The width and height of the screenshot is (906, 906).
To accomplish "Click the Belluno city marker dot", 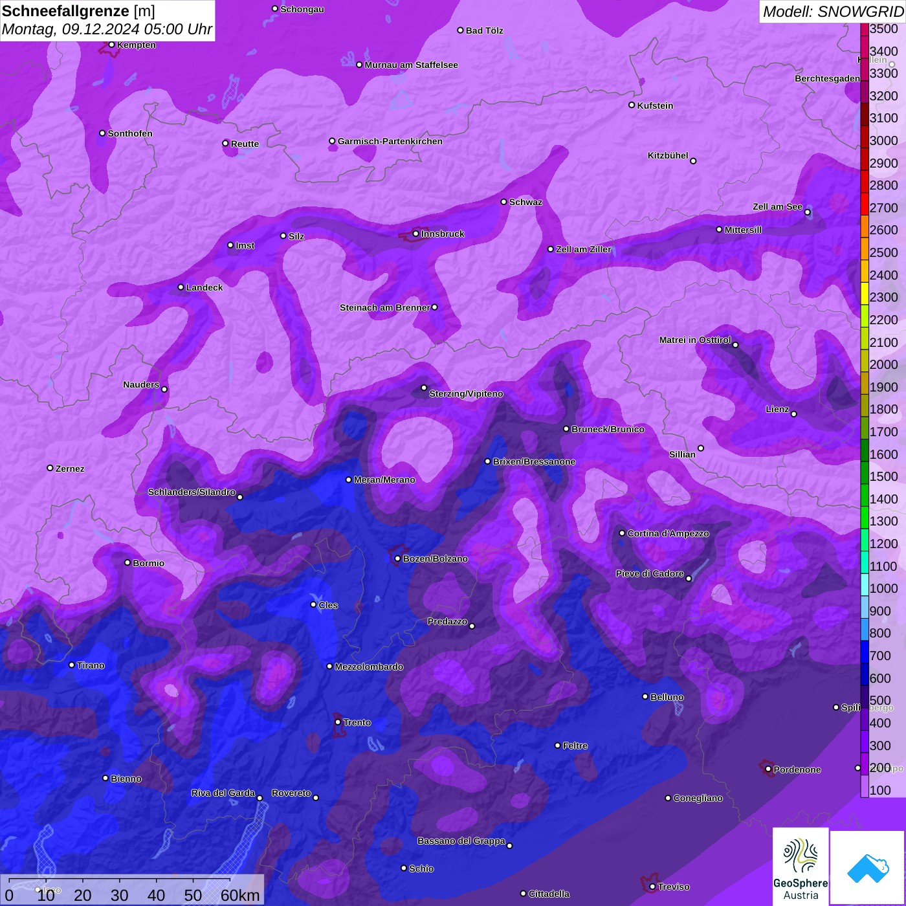I will [645, 696].
